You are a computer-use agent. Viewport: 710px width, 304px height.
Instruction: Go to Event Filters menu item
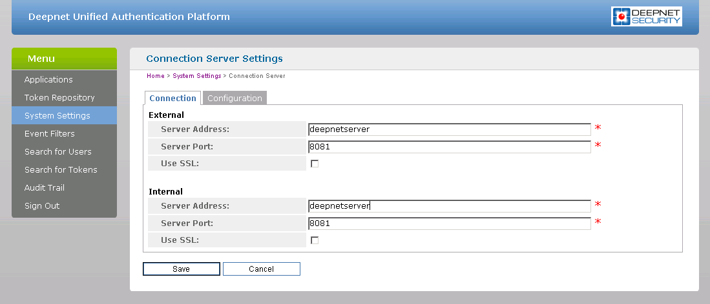point(49,134)
